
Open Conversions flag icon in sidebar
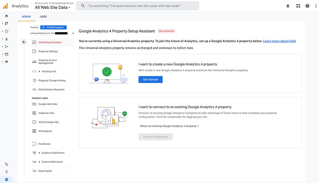pyautogui.click(x=6, y=62)
